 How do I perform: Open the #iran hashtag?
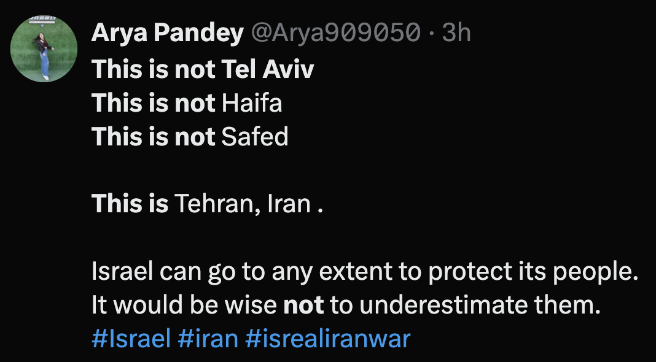pos(208,339)
